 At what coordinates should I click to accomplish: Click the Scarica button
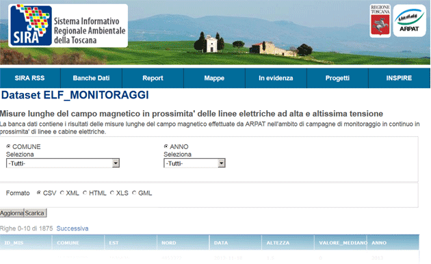(x=35, y=213)
